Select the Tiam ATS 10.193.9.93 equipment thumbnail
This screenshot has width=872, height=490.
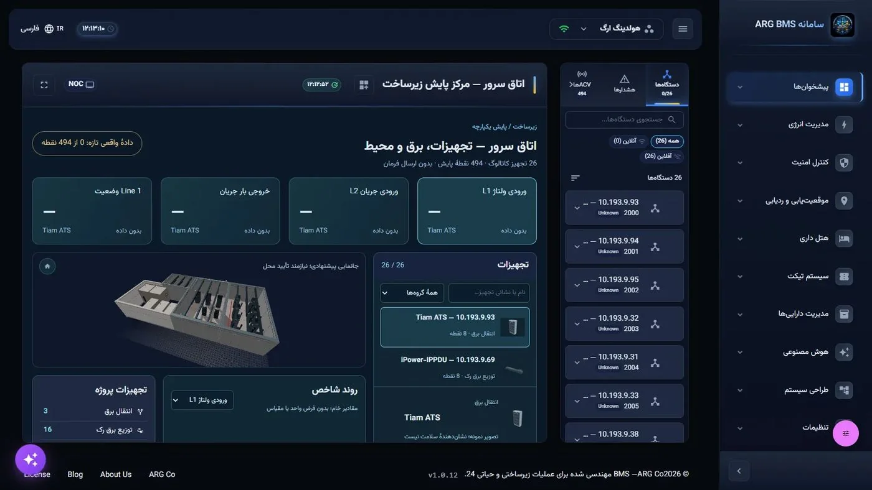coord(513,327)
